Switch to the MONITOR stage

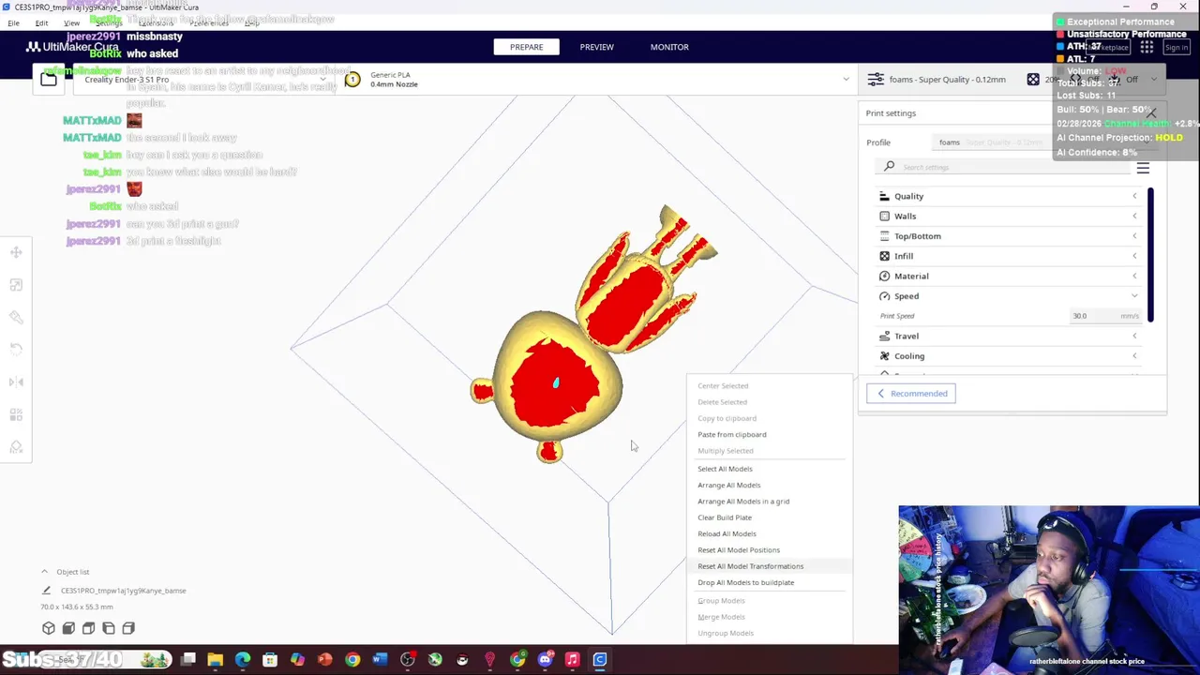(669, 47)
